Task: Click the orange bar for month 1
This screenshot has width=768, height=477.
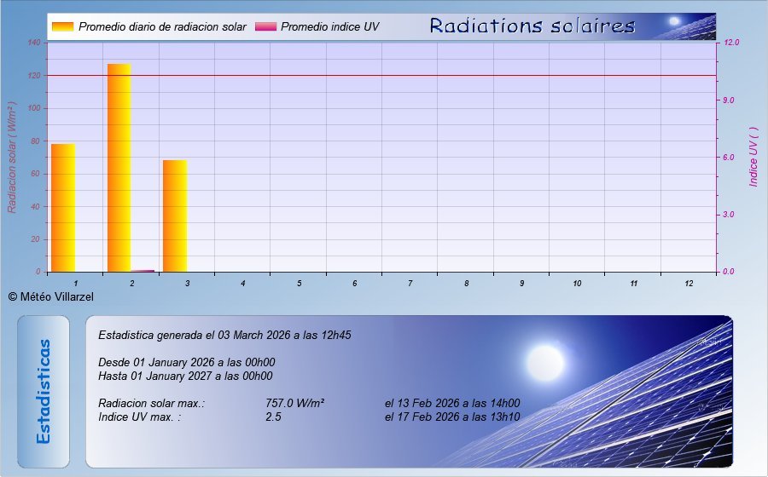Action: (63, 207)
